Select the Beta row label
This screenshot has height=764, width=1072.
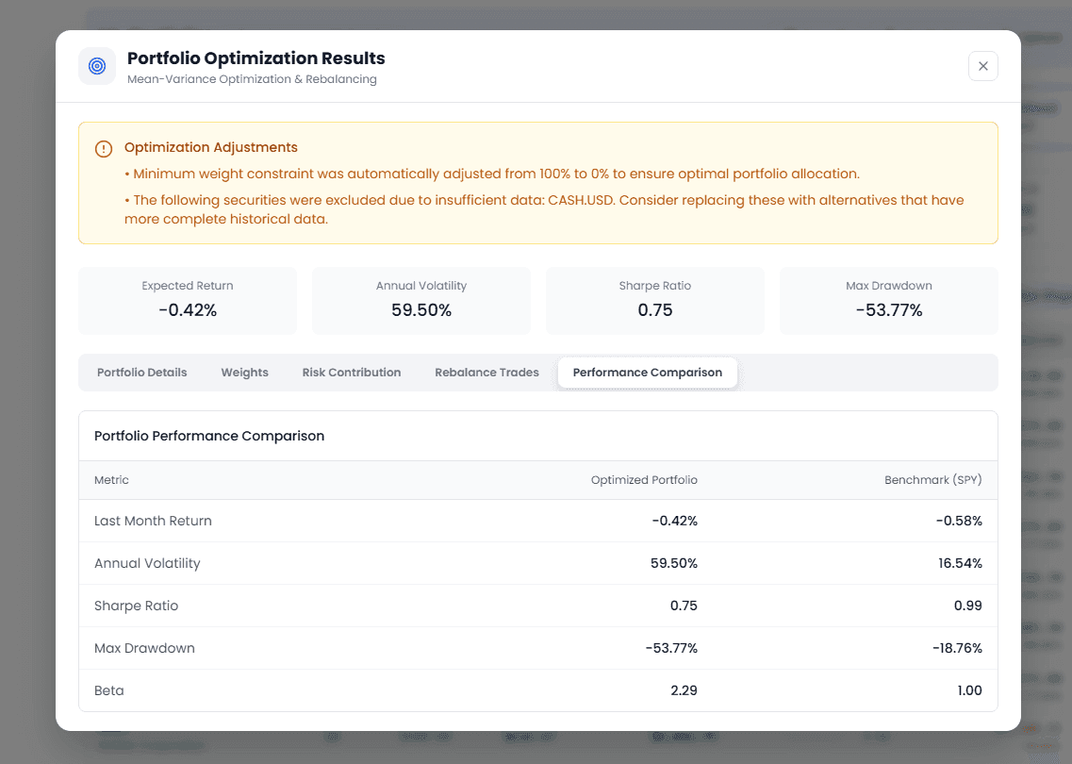tap(108, 690)
